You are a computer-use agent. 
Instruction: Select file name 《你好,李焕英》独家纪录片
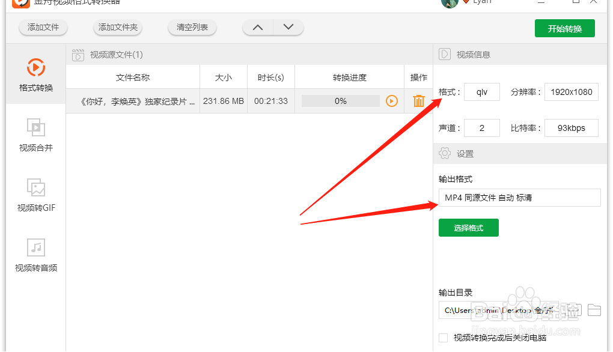click(137, 102)
